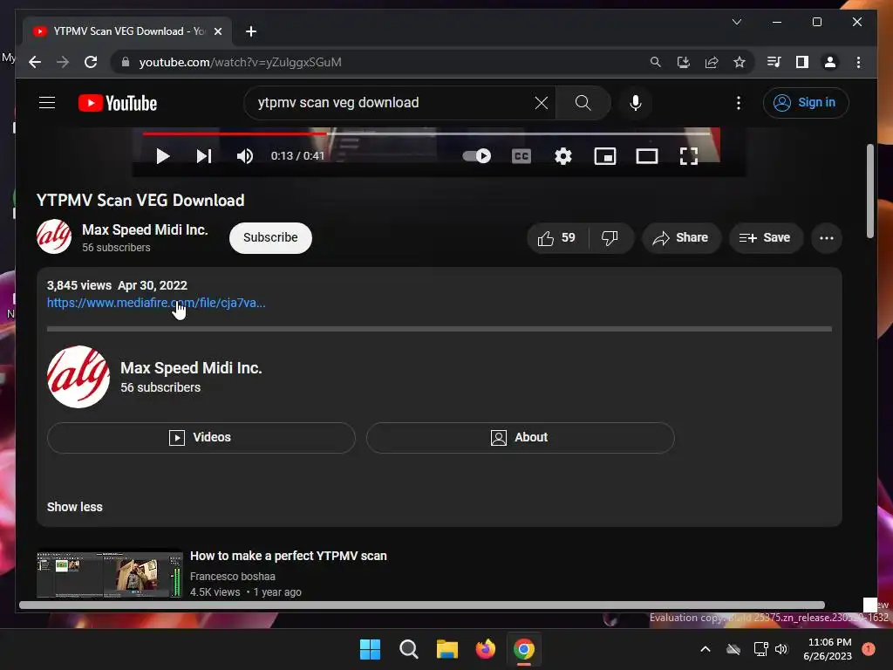Open the mediafire download link
The image size is (893, 670).
(156, 303)
